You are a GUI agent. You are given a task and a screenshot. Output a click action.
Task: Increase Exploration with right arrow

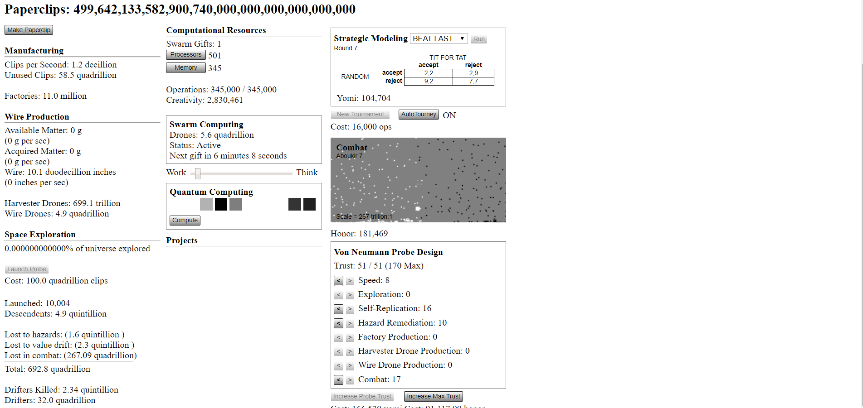[350, 295]
